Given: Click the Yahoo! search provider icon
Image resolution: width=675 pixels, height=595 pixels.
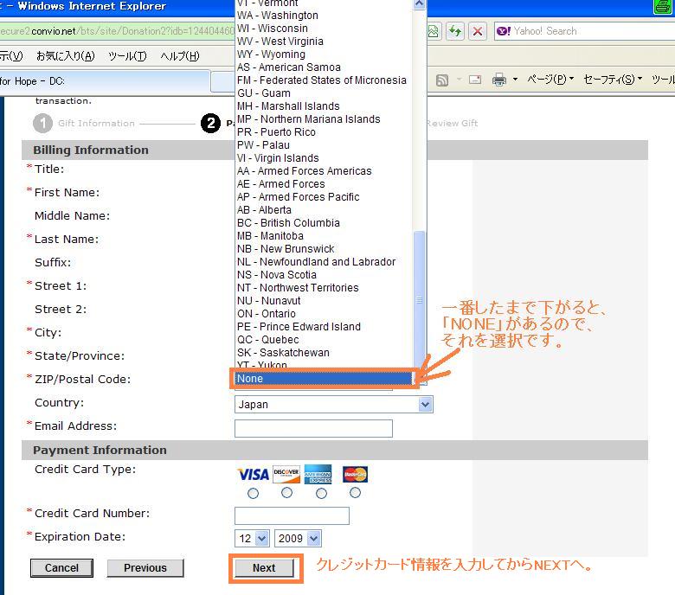Looking at the screenshot, I should 504,31.
